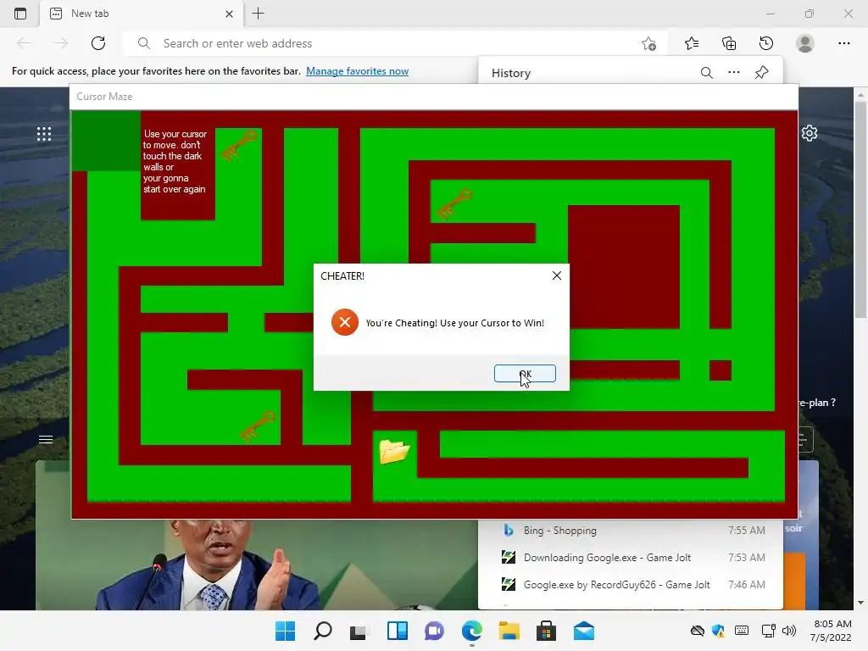Add this page to favorites star icon
This screenshot has height=651, width=868.
pyautogui.click(x=648, y=44)
